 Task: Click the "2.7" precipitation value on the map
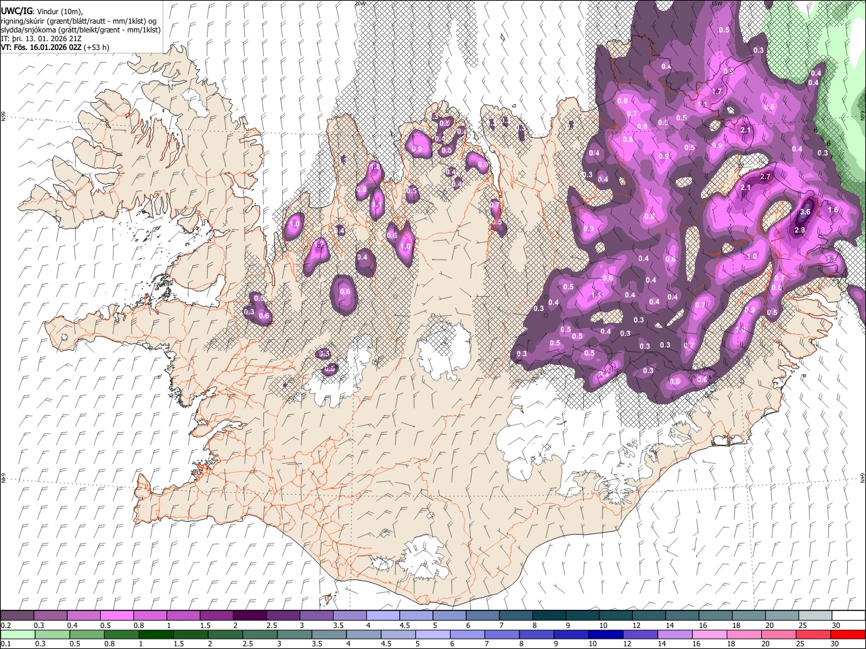(x=766, y=176)
